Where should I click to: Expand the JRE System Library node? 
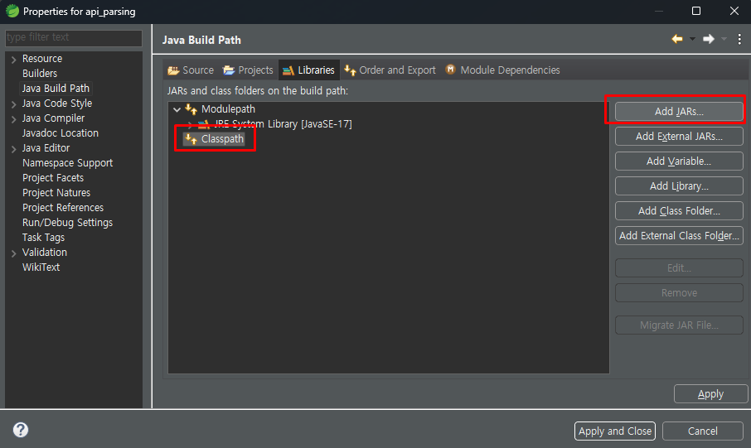point(190,124)
